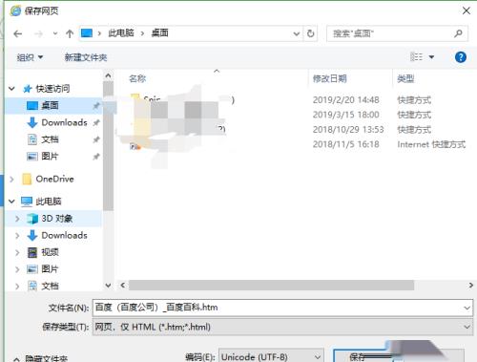The width and height of the screenshot is (477, 362).
Task: Expand the 3D 对象 node
Action: 17,219
